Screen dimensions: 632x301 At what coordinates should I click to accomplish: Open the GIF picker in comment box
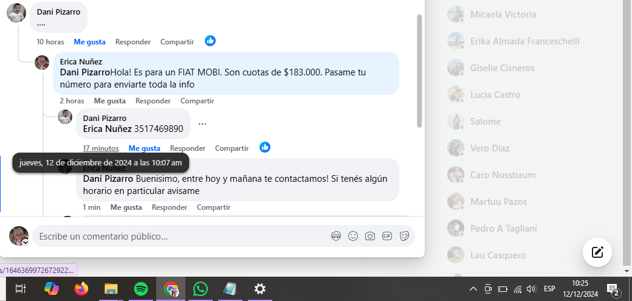(x=387, y=236)
